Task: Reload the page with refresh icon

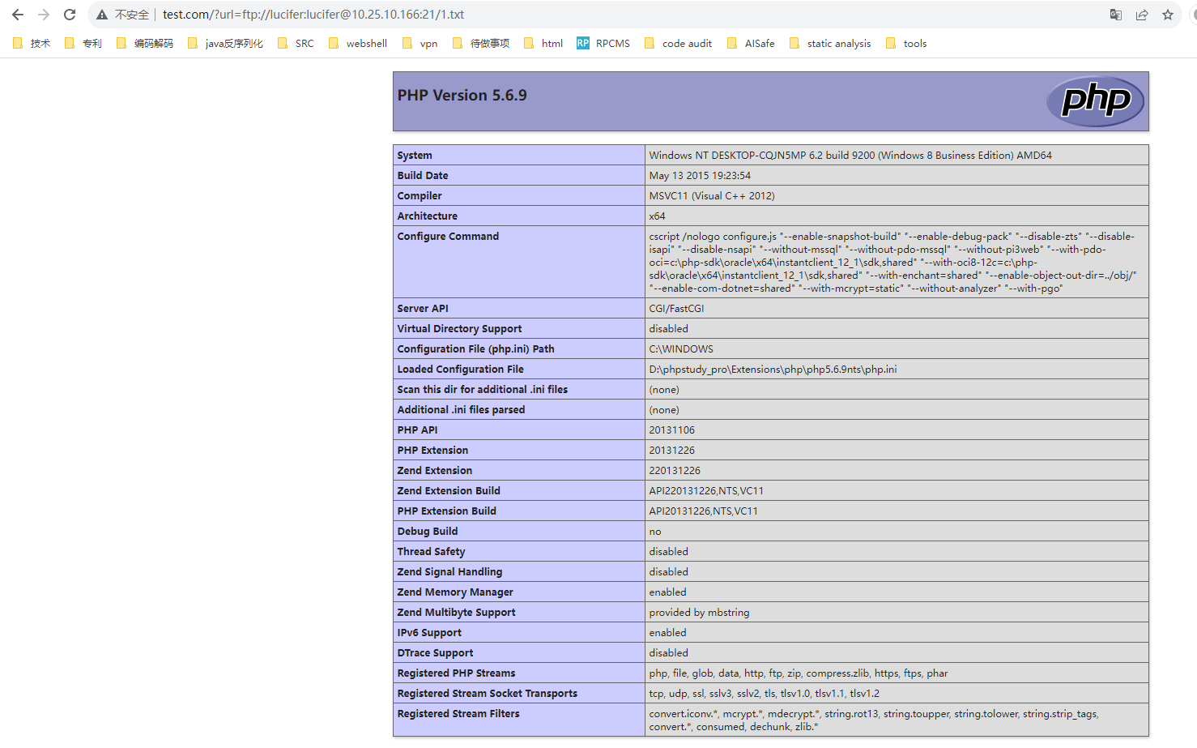Action: pos(70,15)
